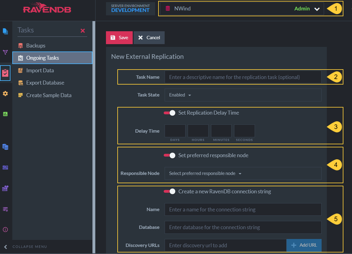Focus the Delay Time seconds box
This screenshot has height=254, width=352.
[x=244, y=131]
